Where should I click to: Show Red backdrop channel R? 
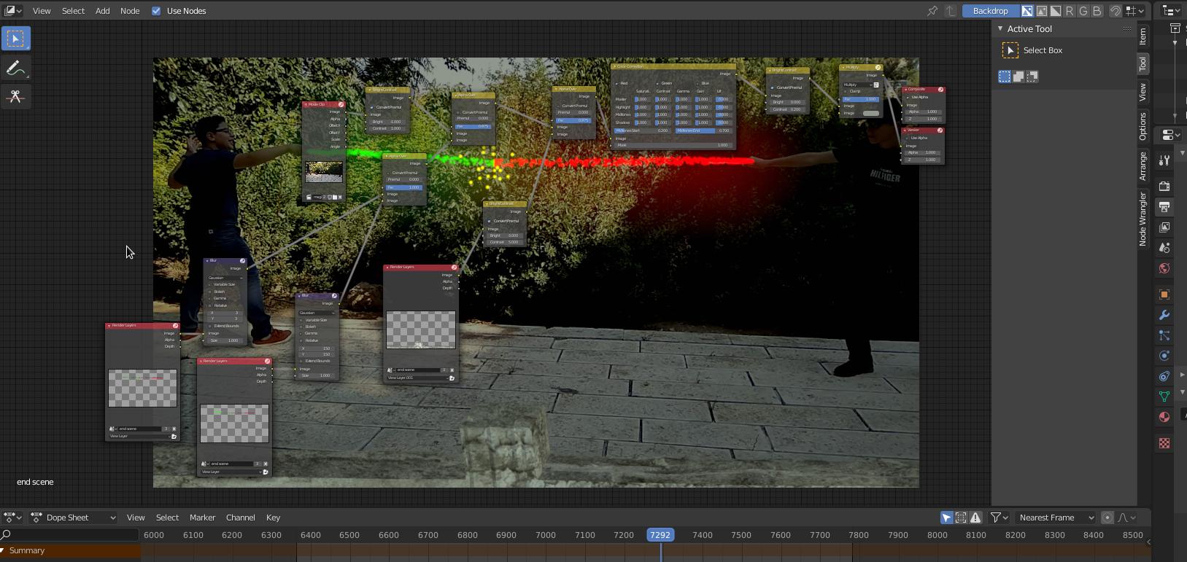click(1069, 11)
